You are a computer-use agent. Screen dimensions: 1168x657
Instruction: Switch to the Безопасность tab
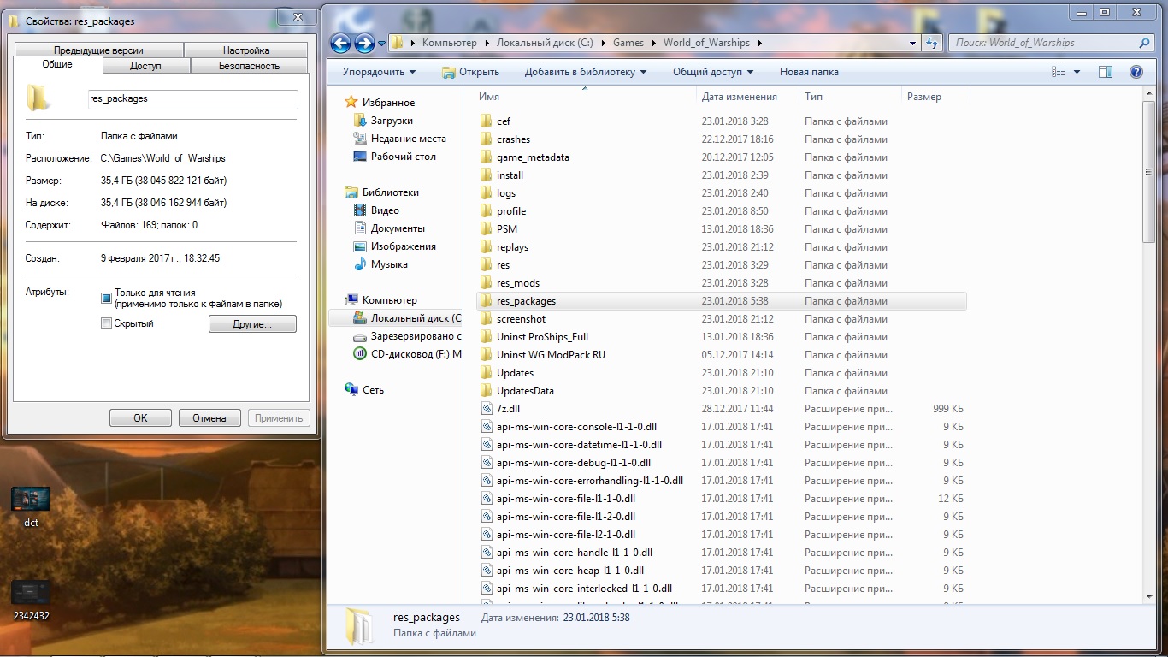tap(250, 66)
